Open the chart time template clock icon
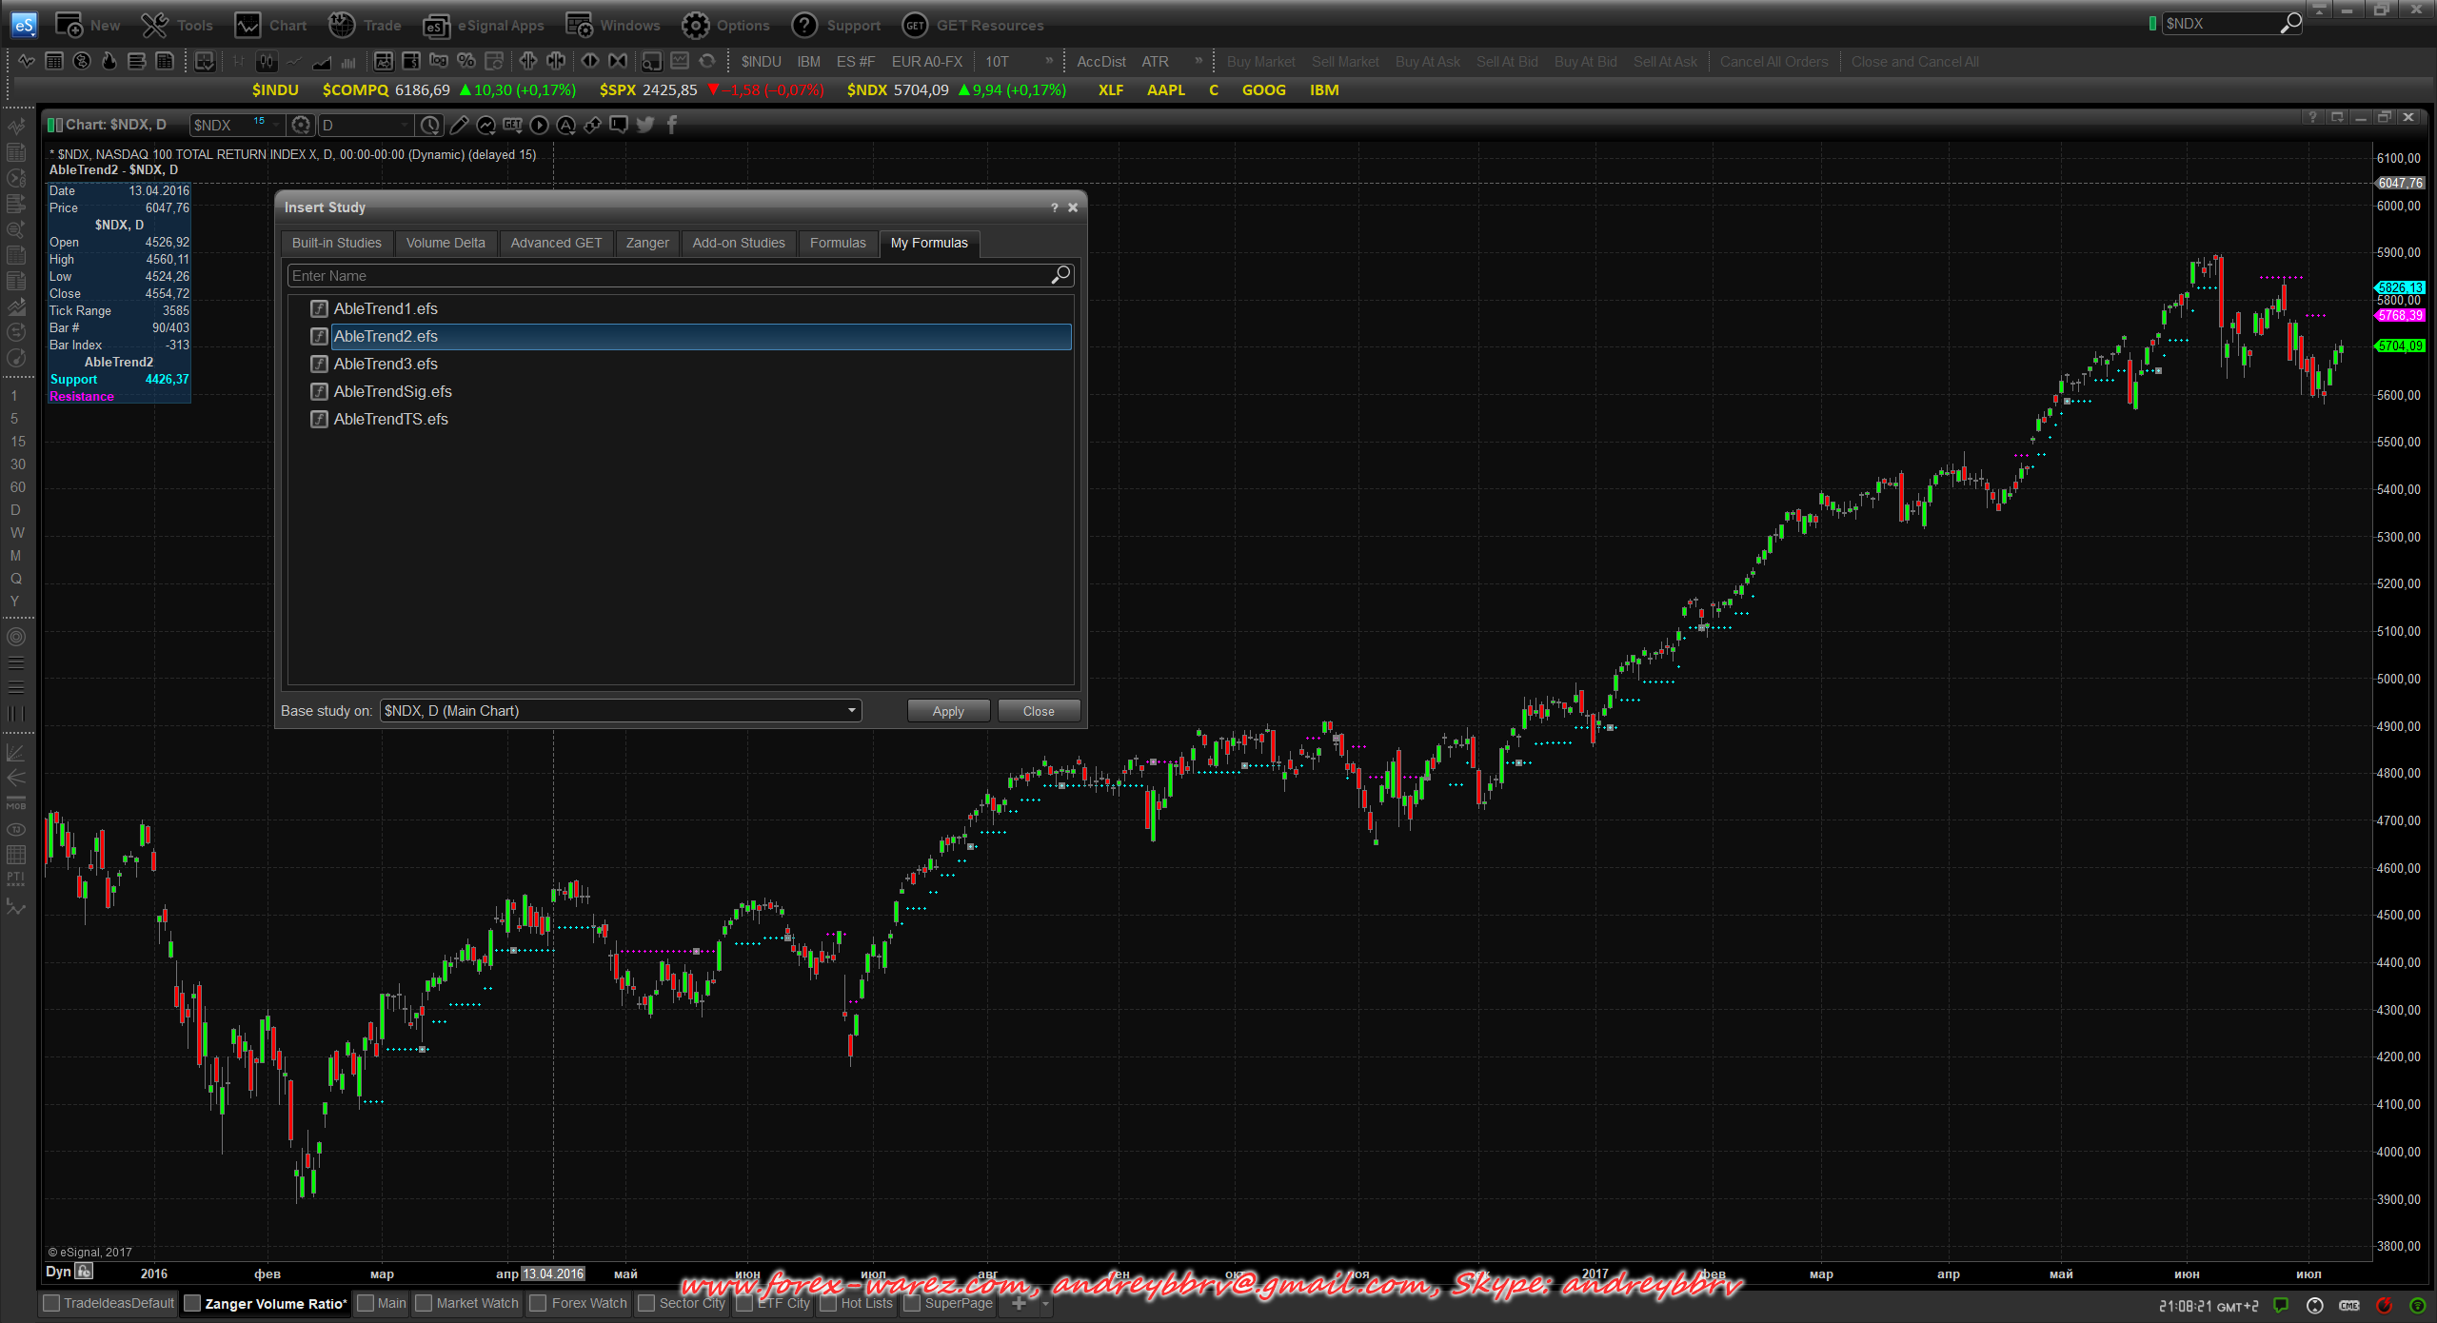The width and height of the screenshot is (2437, 1323). click(x=430, y=125)
